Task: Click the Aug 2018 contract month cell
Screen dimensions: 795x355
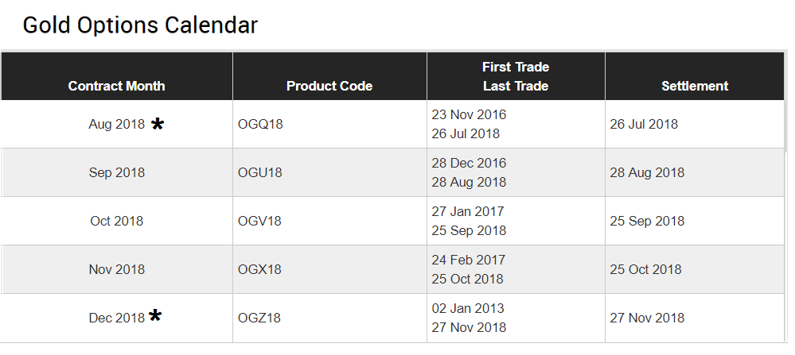Action: 117,125
